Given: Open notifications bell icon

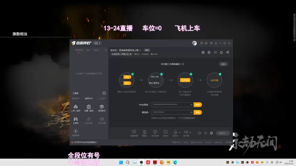Looking at the screenshot, I should pos(221,52).
